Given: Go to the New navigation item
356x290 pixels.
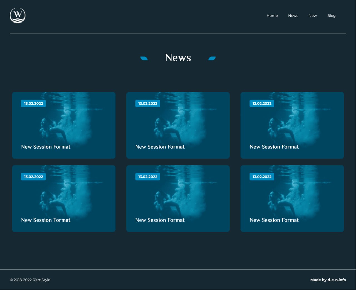Looking at the screenshot, I should (313, 16).
